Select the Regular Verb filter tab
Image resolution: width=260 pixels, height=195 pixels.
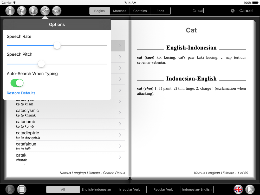pyautogui.click(x=163, y=190)
